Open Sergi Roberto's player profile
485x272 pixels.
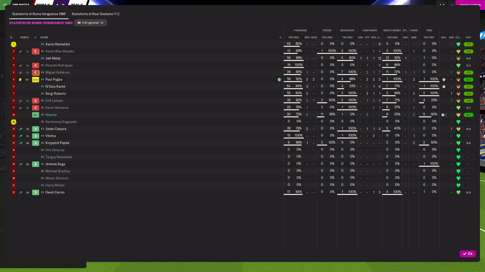click(x=56, y=94)
